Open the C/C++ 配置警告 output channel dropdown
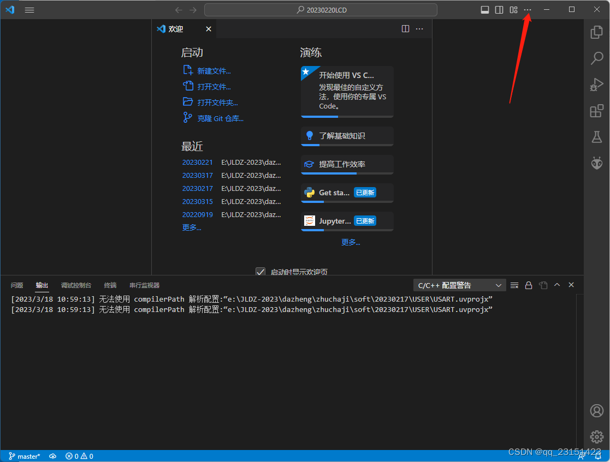Viewport: 610px width, 462px height. click(459, 286)
